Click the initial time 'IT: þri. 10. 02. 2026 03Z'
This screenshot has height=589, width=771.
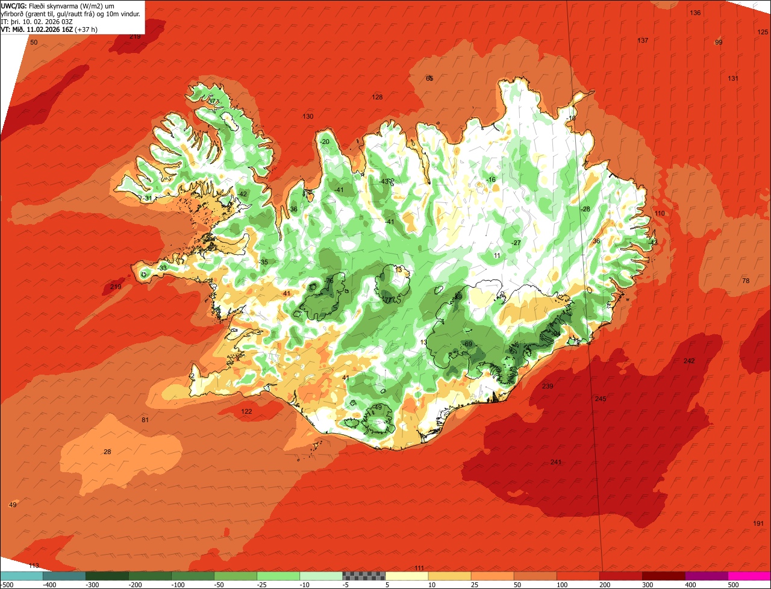(x=37, y=21)
